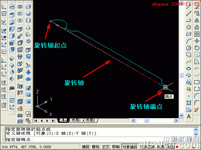Screen dimensions: 201x150
Task: Rotate UCS about the X axis
Action: [x=4, y=83]
